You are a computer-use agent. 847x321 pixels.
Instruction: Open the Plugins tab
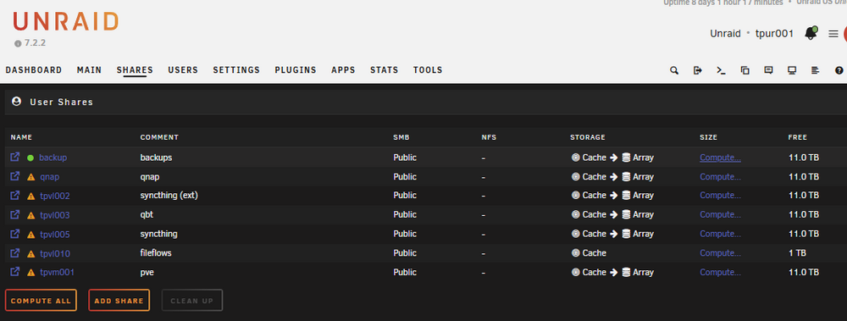point(296,70)
